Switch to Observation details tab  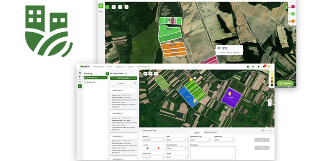pyautogui.click(x=210, y=132)
